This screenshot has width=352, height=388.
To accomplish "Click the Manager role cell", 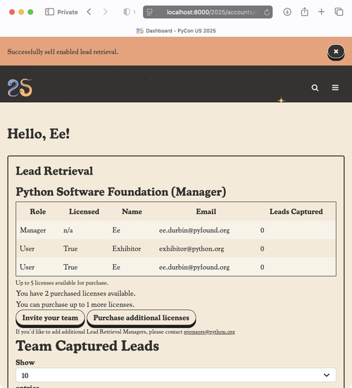I will click(33, 230).
